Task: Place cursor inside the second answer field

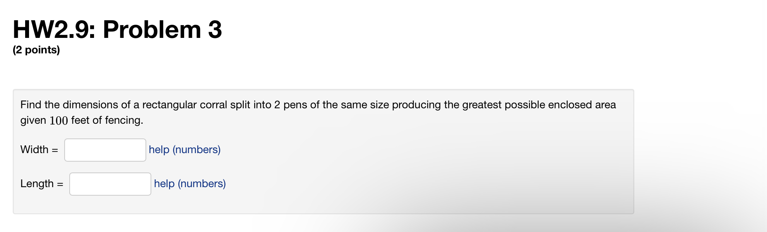Action: pos(110,184)
